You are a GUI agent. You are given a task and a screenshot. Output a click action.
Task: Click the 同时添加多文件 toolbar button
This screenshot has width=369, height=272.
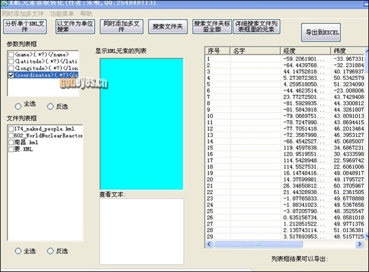pos(121,26)
